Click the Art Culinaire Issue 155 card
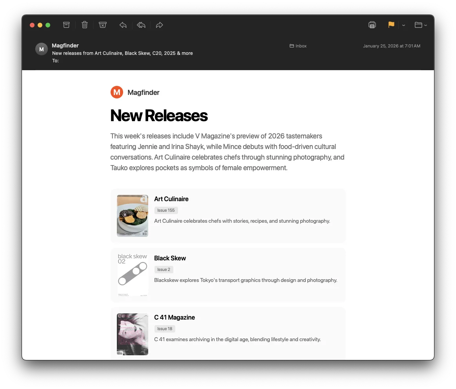 point(228,216)
